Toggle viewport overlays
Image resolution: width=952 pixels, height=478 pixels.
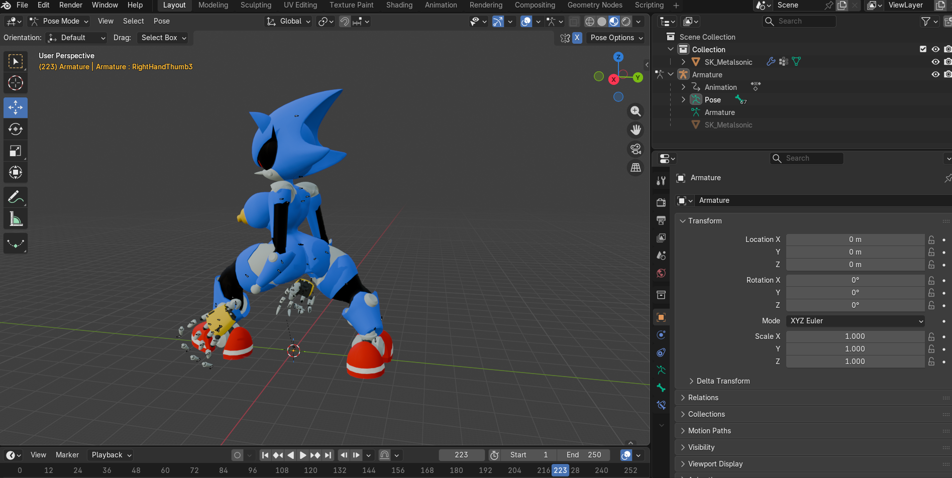pyautogui.click(x=526, y=21)
